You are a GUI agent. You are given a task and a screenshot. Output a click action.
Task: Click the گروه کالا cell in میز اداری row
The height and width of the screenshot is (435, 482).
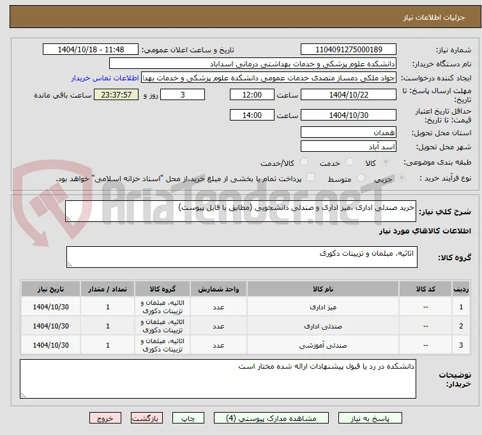pyautogui.click(x=162, y=307)
